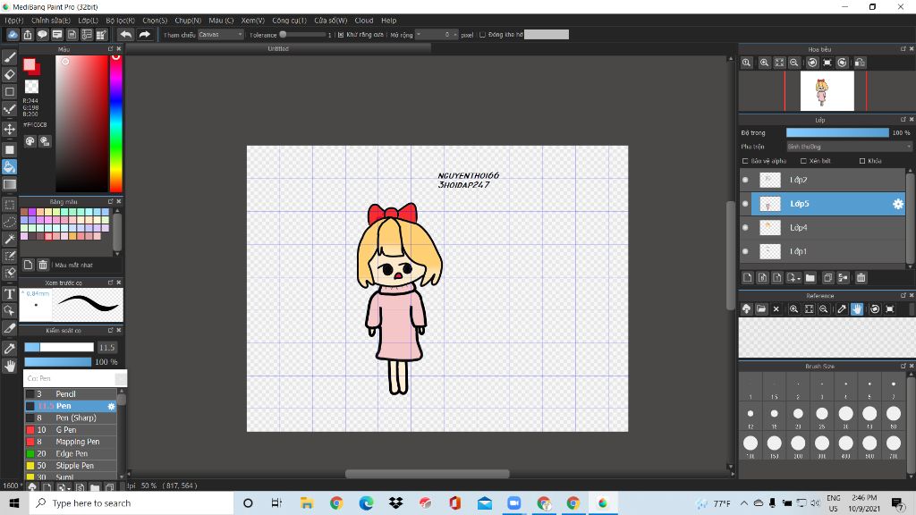Select the Mapping Pen brush
Image resolution: width=916 pixels, height=515 pixels.
pyautogui.click(x=71, y=442)
